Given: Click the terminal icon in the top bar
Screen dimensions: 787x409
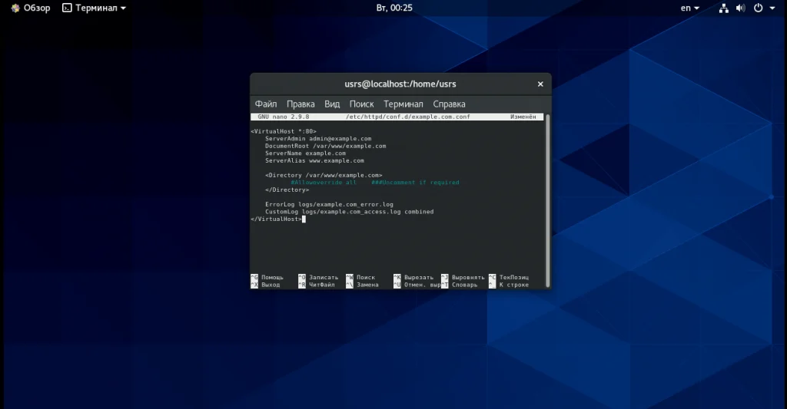Looking at the screenshot, I should click(67, 8).
